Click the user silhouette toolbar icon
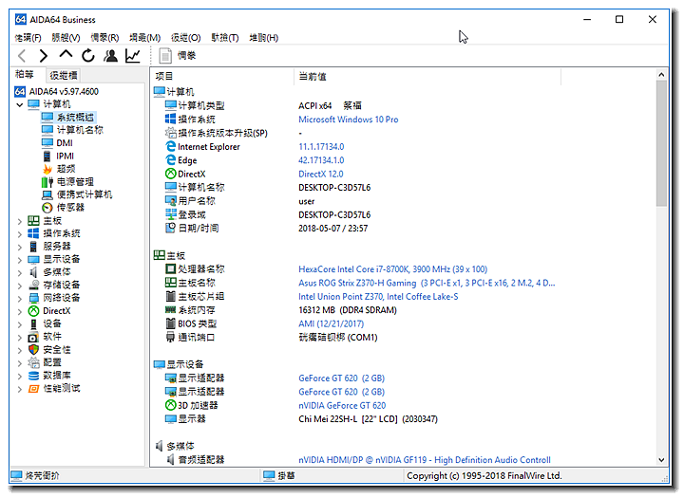Viewport: 684px width, 498px height. (111, 56)
